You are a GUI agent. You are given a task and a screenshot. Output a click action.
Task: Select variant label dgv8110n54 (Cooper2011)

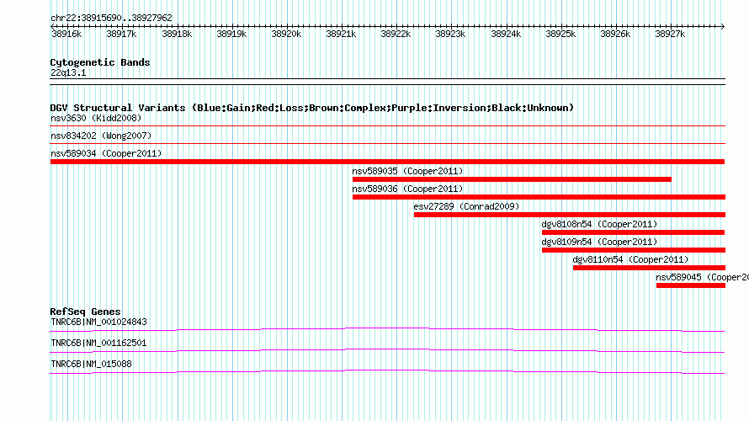pyautogui.click(x=630, y=259)
